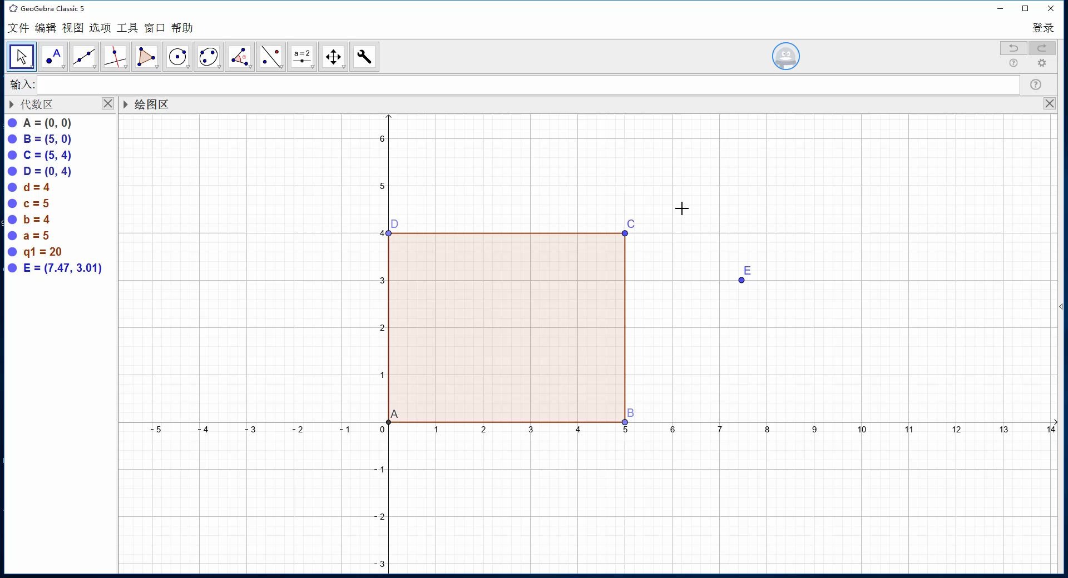1068x578 pixels.
Task: Toggle visibility of point A
Action: point(12,123)
